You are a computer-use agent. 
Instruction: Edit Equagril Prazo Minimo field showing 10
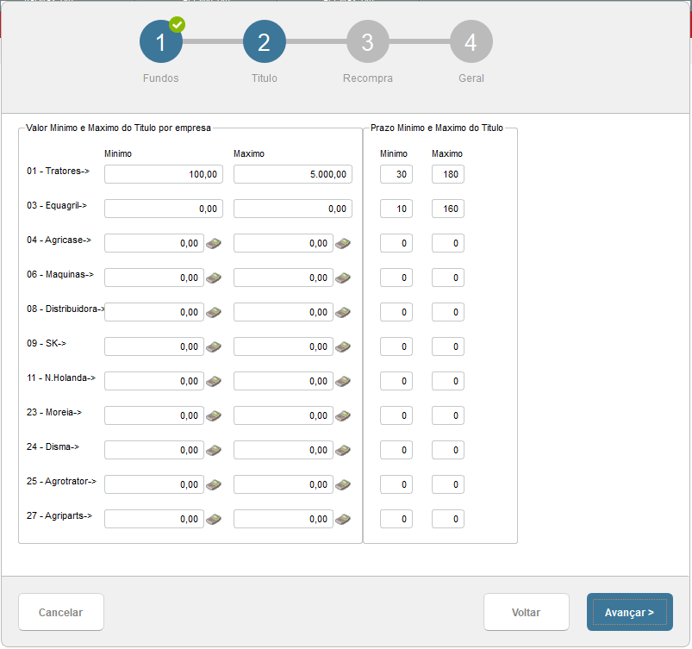396,209
